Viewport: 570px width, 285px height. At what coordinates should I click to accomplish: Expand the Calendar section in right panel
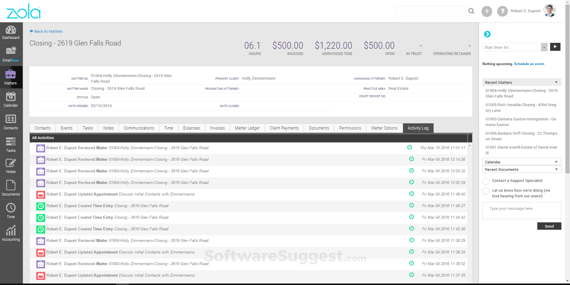pyautogui.click(x=556, y=162)
